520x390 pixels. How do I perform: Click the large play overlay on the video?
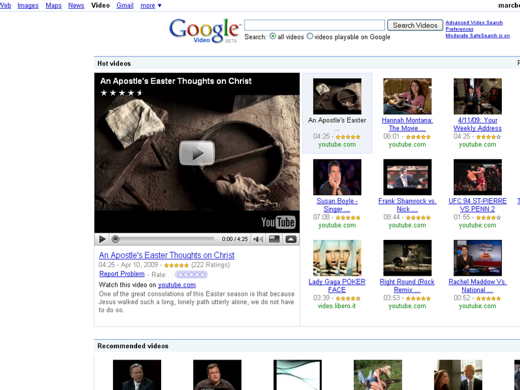(197, 153)
